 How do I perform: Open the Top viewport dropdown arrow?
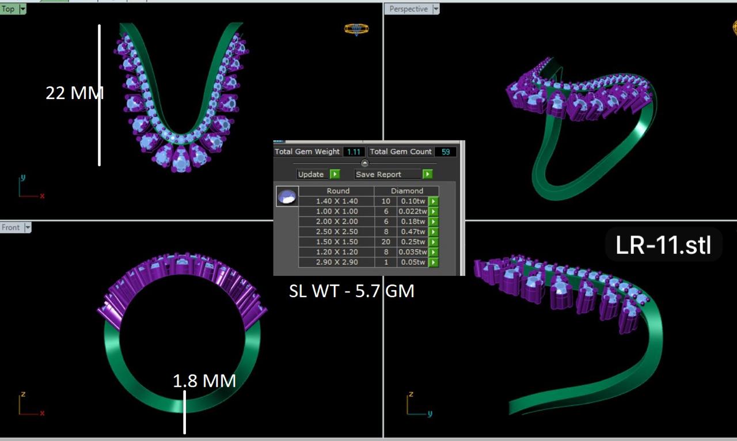click(x=22, y=9)
